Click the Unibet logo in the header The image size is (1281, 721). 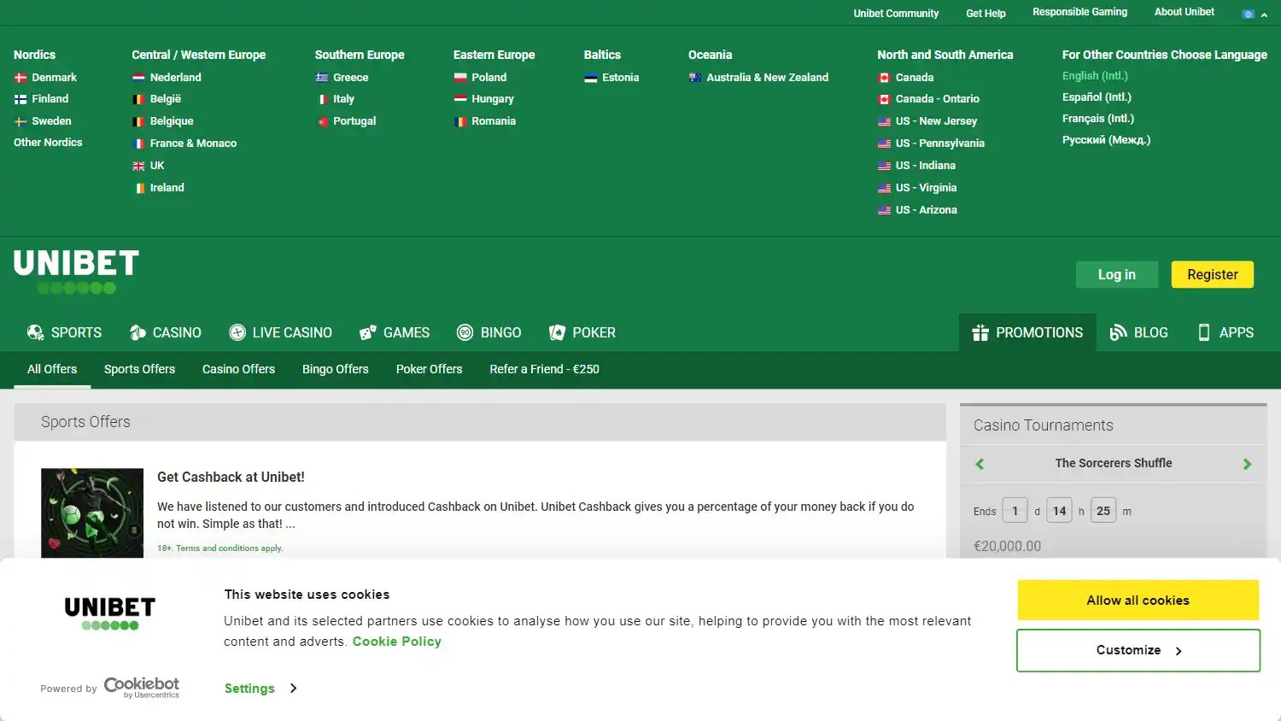click(x=77, y=272)
